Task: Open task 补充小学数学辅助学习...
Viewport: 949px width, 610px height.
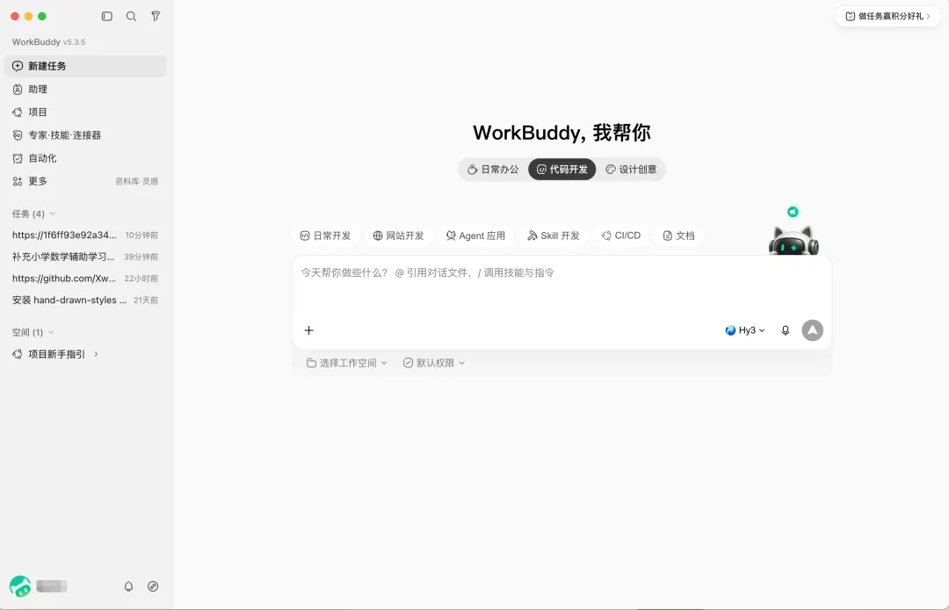Action: (x=84, y=257)
